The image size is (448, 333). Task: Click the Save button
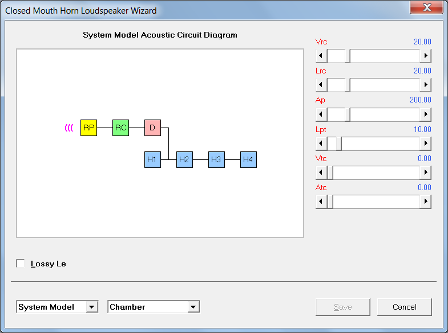click(x=343, y=307)
